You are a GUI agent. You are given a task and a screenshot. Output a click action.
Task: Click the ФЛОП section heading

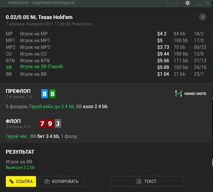point(13,121)
